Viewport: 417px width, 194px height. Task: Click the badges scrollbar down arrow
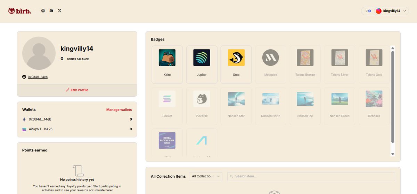(393, 154)
